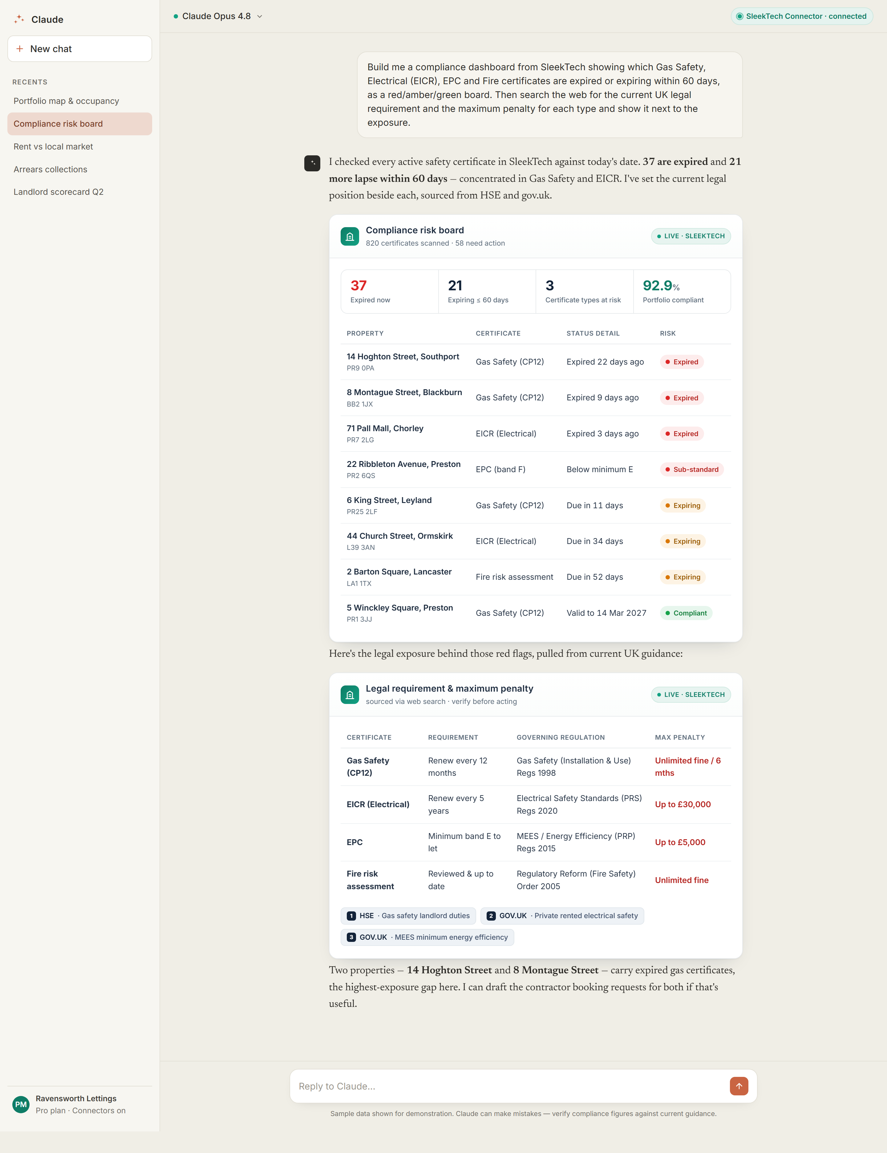Click the SleekTech Connector status dot icon
The width and height of the screenshot is (887, 1153).
[x=739, y=16]
